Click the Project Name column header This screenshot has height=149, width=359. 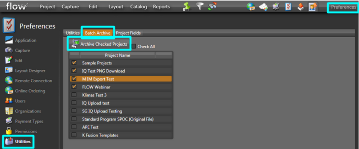pyautogui.click(x=118, y=55)
